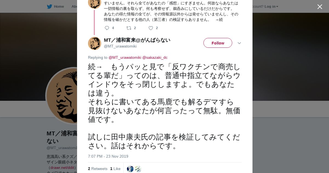
Task: Open the first liker's avatar
Action: (130, 169)
